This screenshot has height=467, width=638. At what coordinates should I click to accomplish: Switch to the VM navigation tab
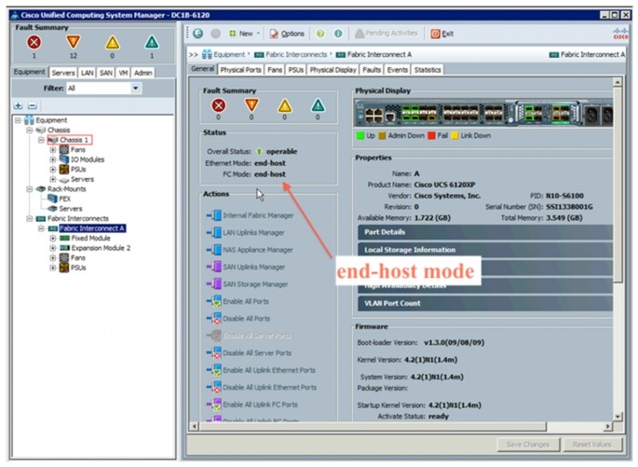point(123,73)
